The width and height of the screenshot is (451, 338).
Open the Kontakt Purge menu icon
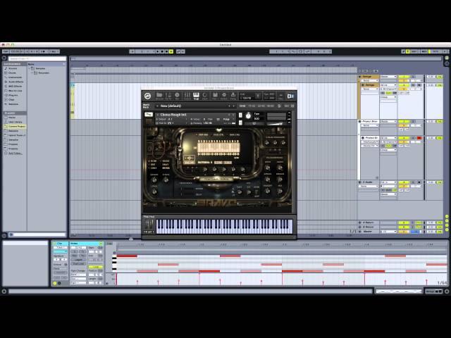pos(233,96)
